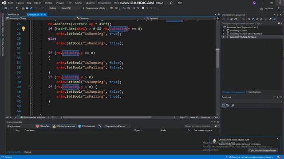Click the Properties wrench icon in Solution Explorer

tap(270, 19)
